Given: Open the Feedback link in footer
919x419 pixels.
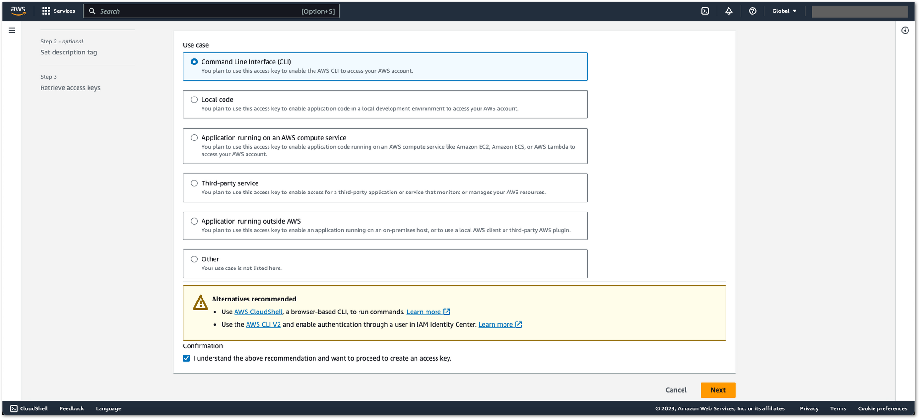Looking at the screenshot, I should pyautogui.click(x=72, y=408).
